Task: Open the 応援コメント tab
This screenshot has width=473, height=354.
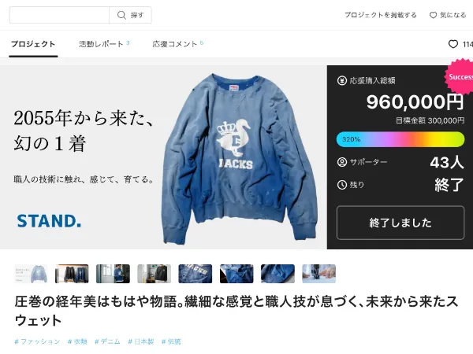Action: [x=177, y=44]
